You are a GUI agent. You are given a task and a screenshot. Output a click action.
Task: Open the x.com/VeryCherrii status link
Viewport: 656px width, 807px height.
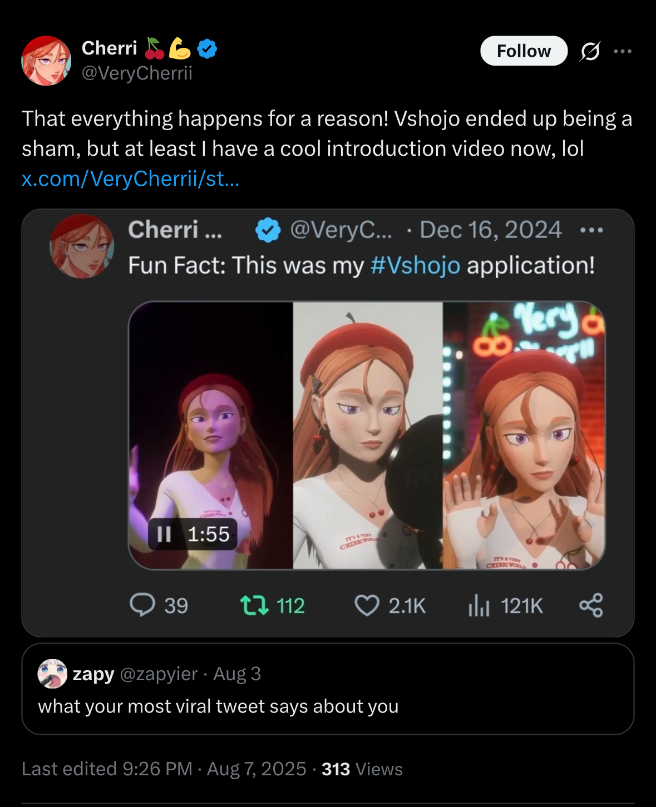click(130, 179)
